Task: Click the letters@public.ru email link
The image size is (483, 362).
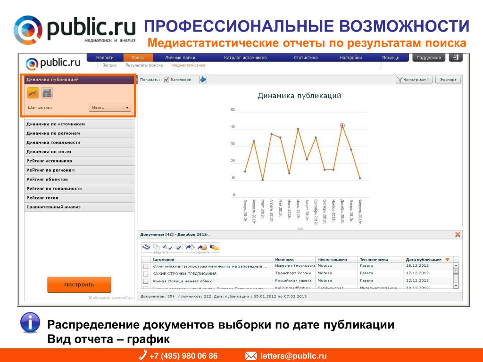Action: [x=293, y=356]
